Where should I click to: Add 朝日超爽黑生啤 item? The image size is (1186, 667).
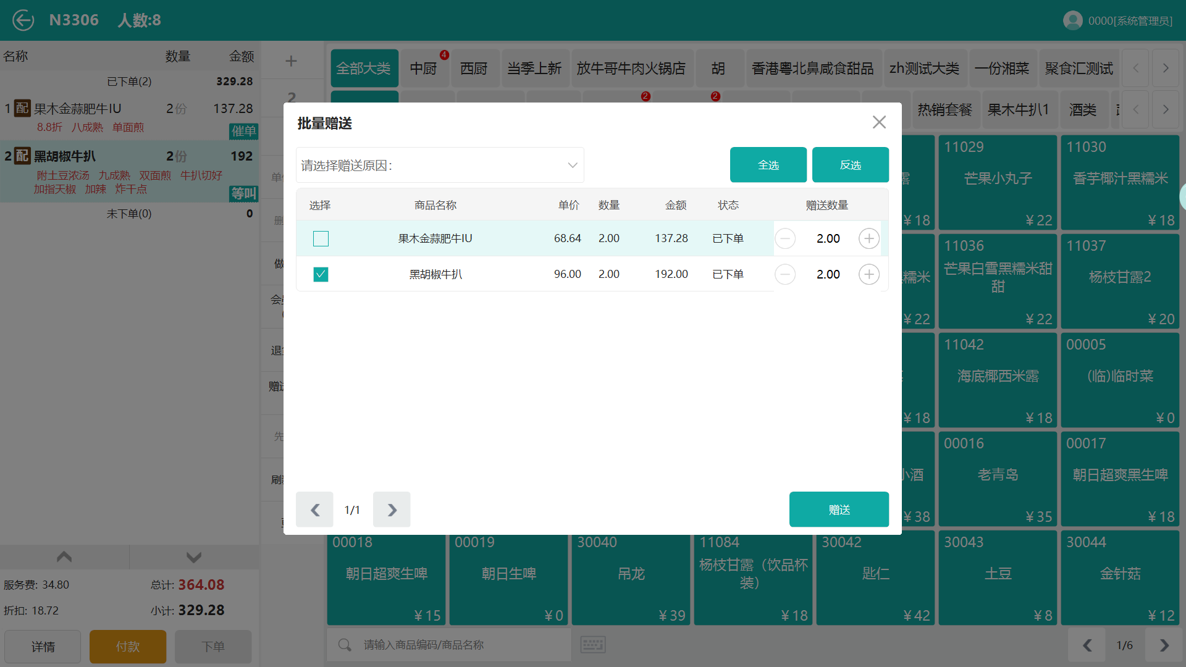[1120, 479]
